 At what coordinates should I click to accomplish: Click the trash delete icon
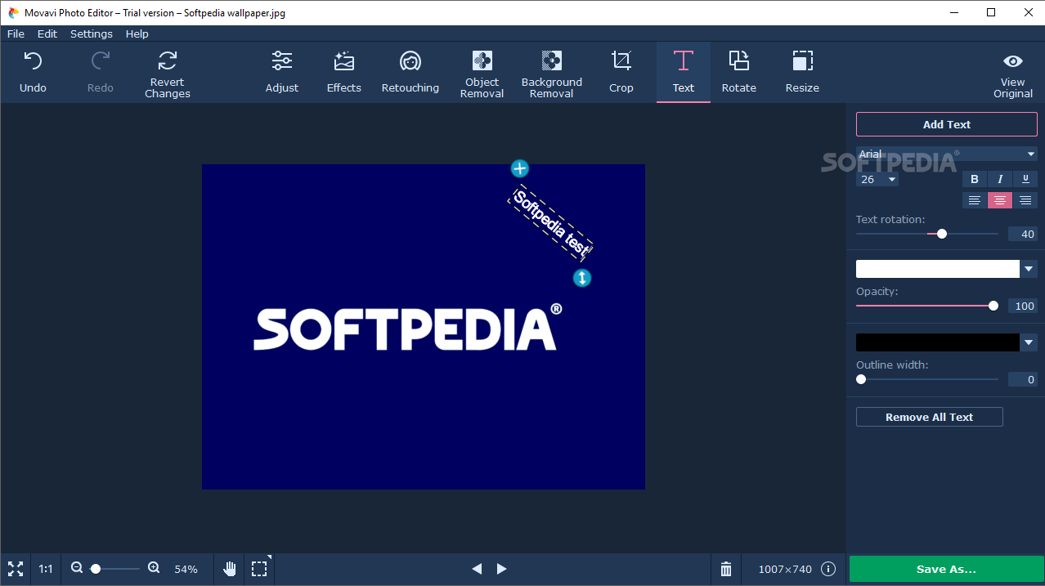[726, 569]
